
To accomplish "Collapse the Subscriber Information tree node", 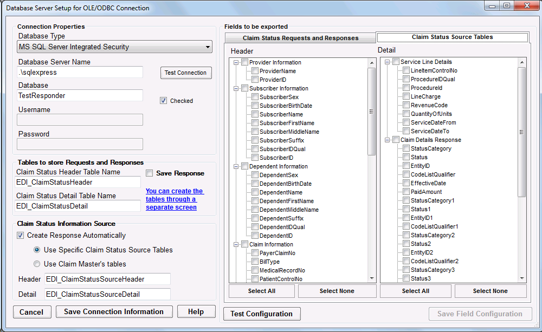I will 236,88.
